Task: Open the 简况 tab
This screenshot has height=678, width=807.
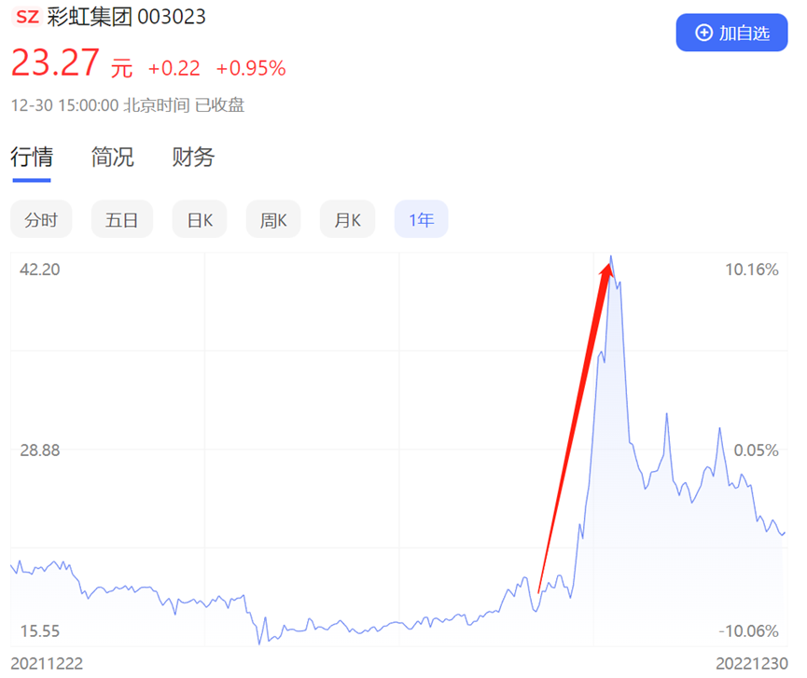Action: click(x=112, y=157)
